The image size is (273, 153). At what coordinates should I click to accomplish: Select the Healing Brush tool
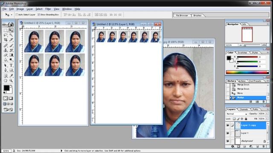(6, 45)
